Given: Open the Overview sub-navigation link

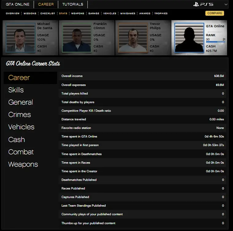Looking at the screenshot, I should tap(13, 13).
